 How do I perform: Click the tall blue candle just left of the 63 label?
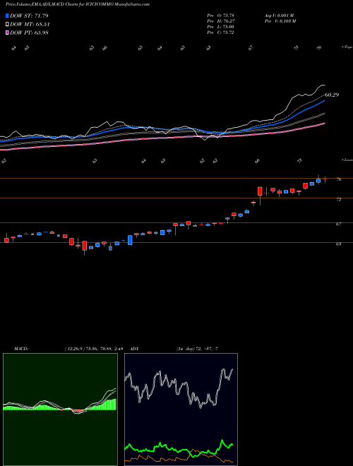point(130,240)
